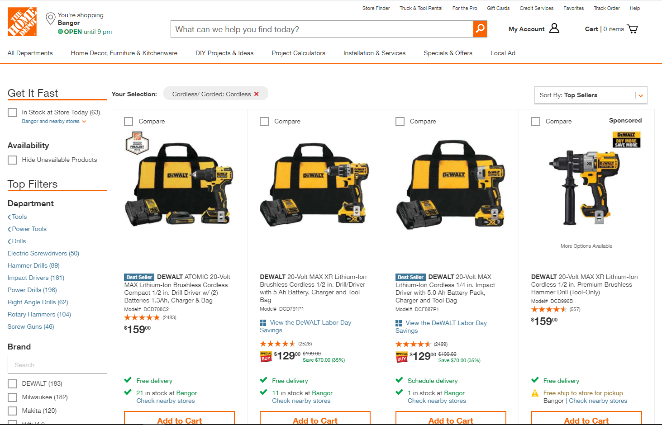Click the orange search magnifier button
This screenshot has width=662, height=425.
point(480,29)
